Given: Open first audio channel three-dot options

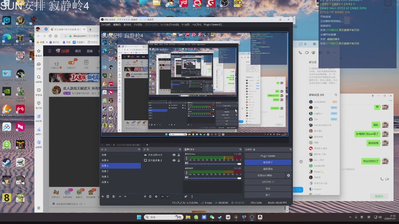Looking at the screenshot, I should 187,158.
